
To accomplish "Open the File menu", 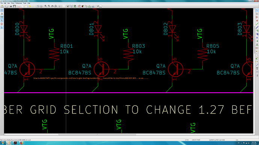I will point(2,3).
